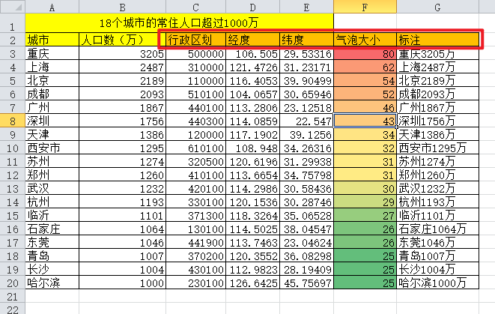The image size is (495, 314).
Task: Click bubble size cell 34
Action: click(365, 135)
